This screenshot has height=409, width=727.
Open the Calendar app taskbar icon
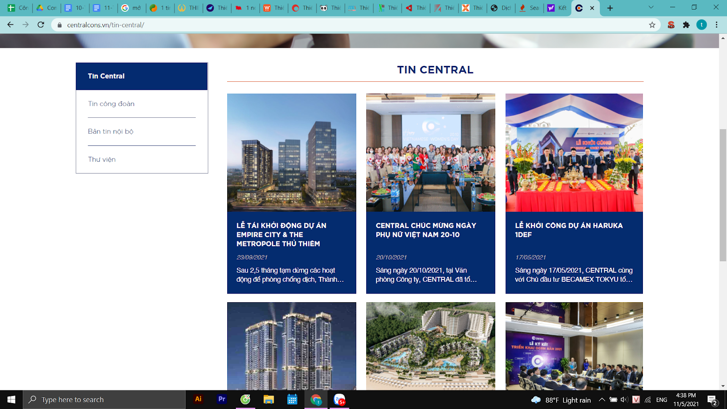(x=292, y=399)
